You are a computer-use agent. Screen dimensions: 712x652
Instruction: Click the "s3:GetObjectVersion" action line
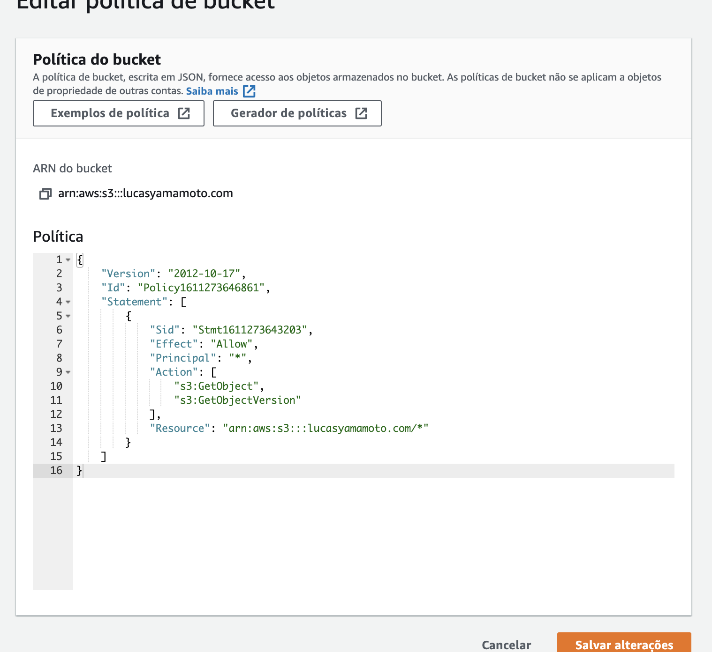(237, 400)
